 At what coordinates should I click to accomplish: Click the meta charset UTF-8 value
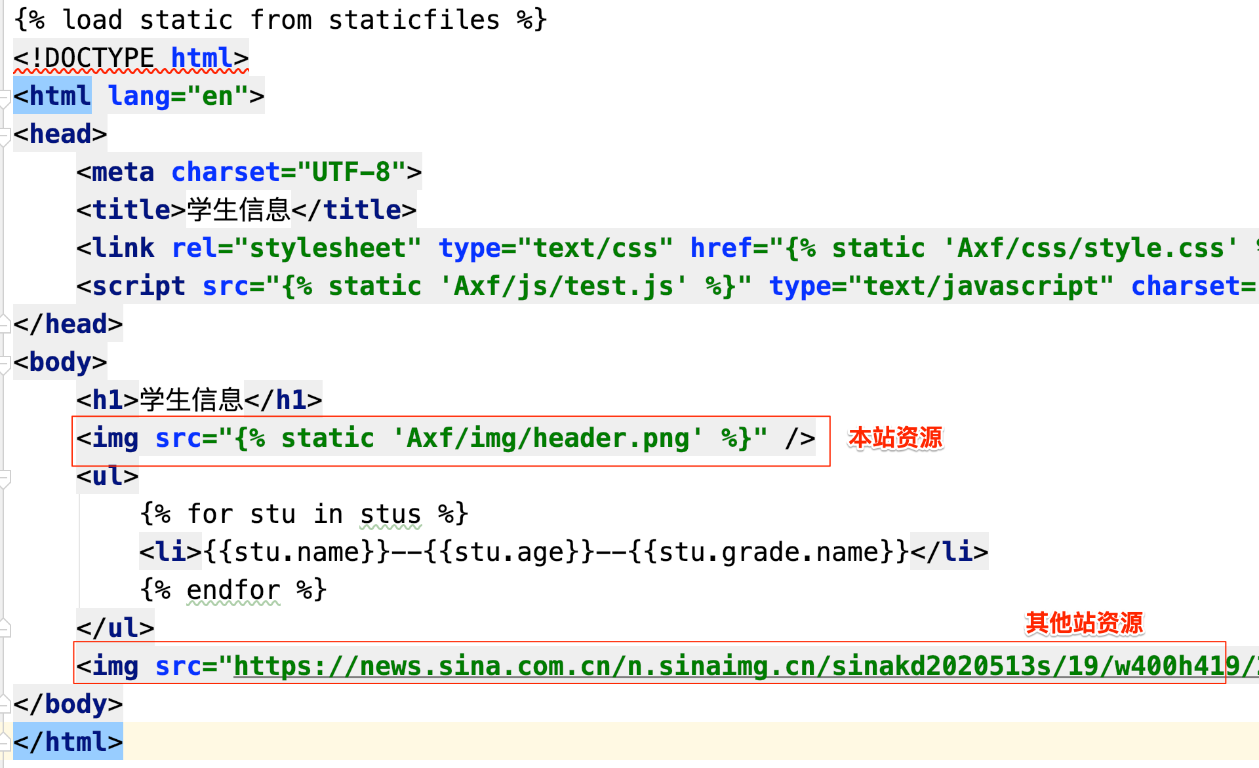pyautogui.click(x=351, y=172)
